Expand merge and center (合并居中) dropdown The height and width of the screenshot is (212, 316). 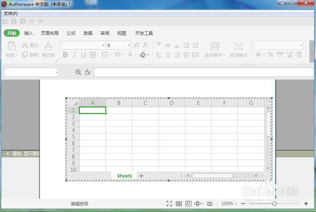224,55
